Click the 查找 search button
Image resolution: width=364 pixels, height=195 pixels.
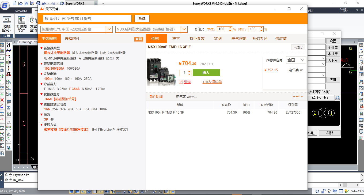(142, 18)
